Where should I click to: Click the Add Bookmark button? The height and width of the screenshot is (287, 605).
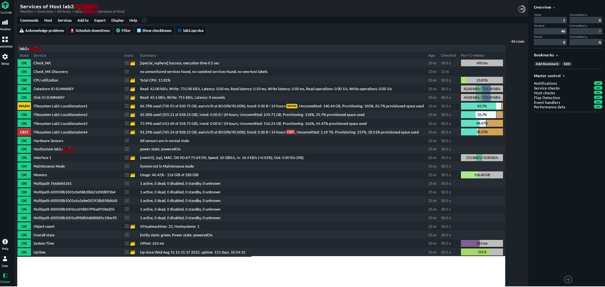click(547, 64)
